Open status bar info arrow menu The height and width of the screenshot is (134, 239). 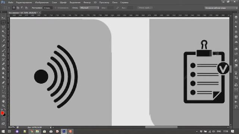click(x=51, y=127)
